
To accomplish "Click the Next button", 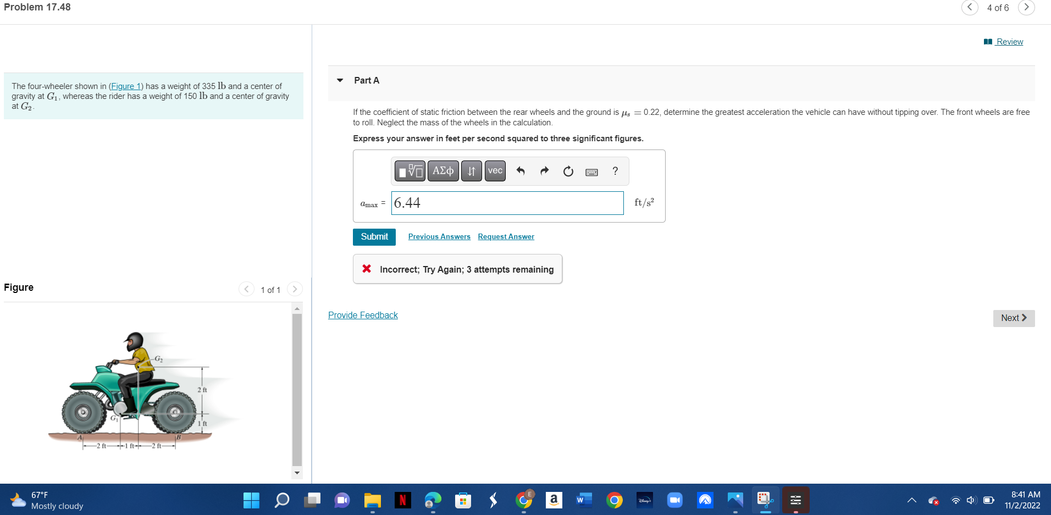I will point(1013,318).
